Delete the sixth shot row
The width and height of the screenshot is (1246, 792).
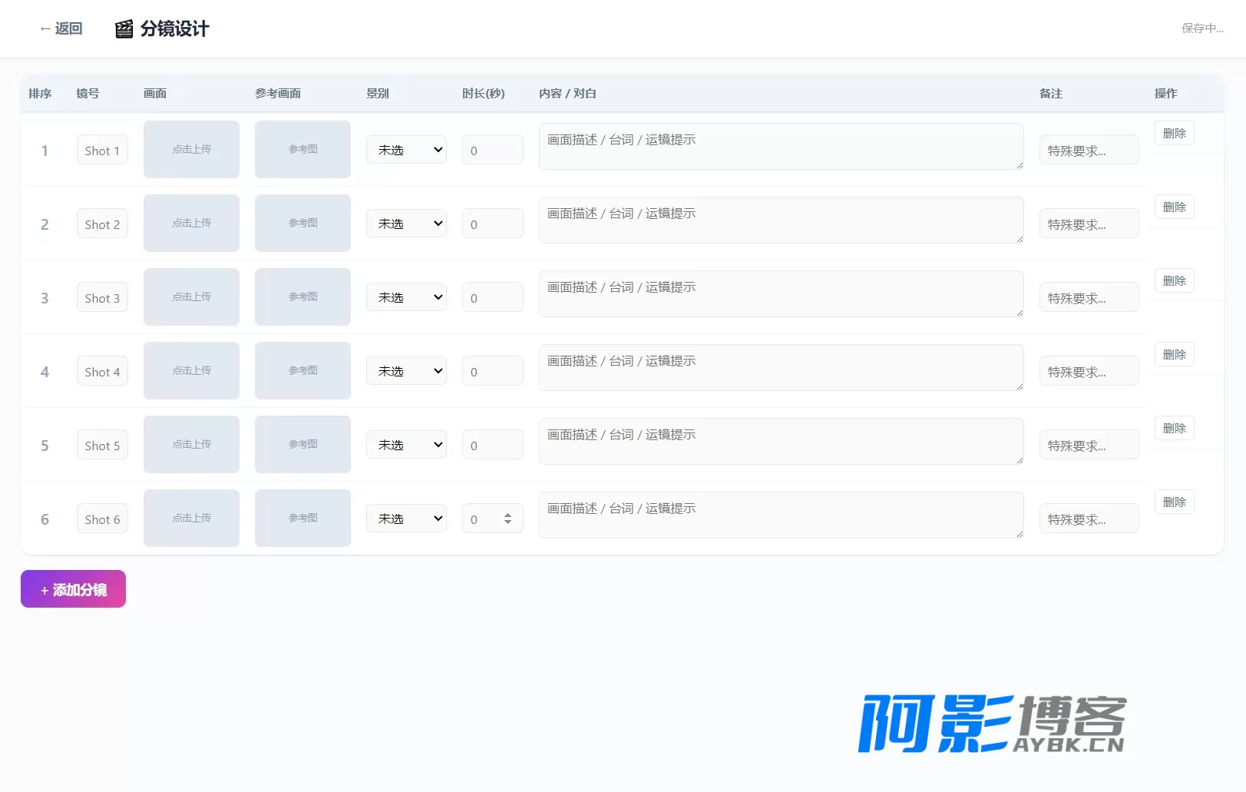click(x=1174, y=502)
